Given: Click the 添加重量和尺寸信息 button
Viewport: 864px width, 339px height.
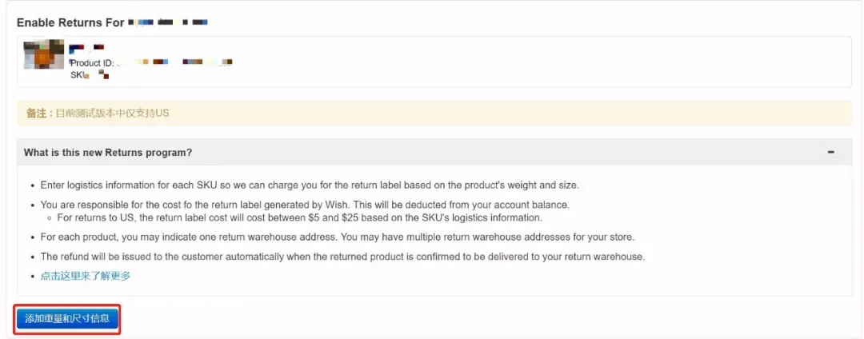Looking at the screenshot, I should [x=67, y=319].
